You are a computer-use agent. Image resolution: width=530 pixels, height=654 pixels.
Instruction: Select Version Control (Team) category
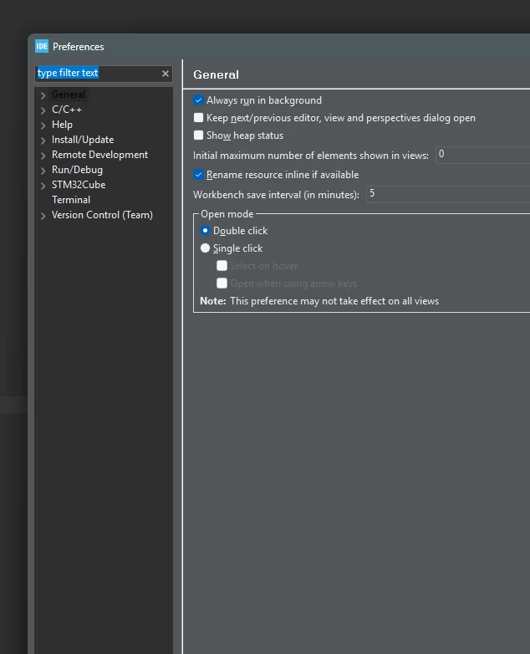coord(102,215)
